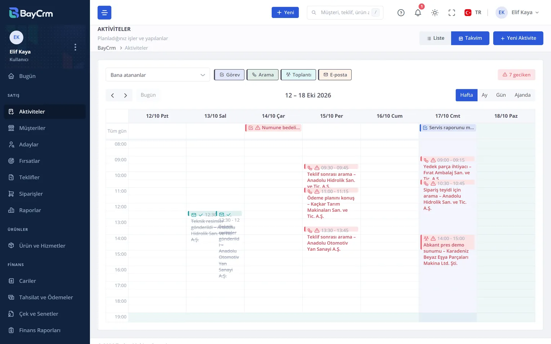Open 'Ürün ve Hizmetler' in sidebar

[x=45, y=246]
